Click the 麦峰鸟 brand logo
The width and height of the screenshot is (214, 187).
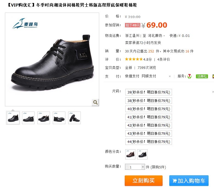[25, 24]
